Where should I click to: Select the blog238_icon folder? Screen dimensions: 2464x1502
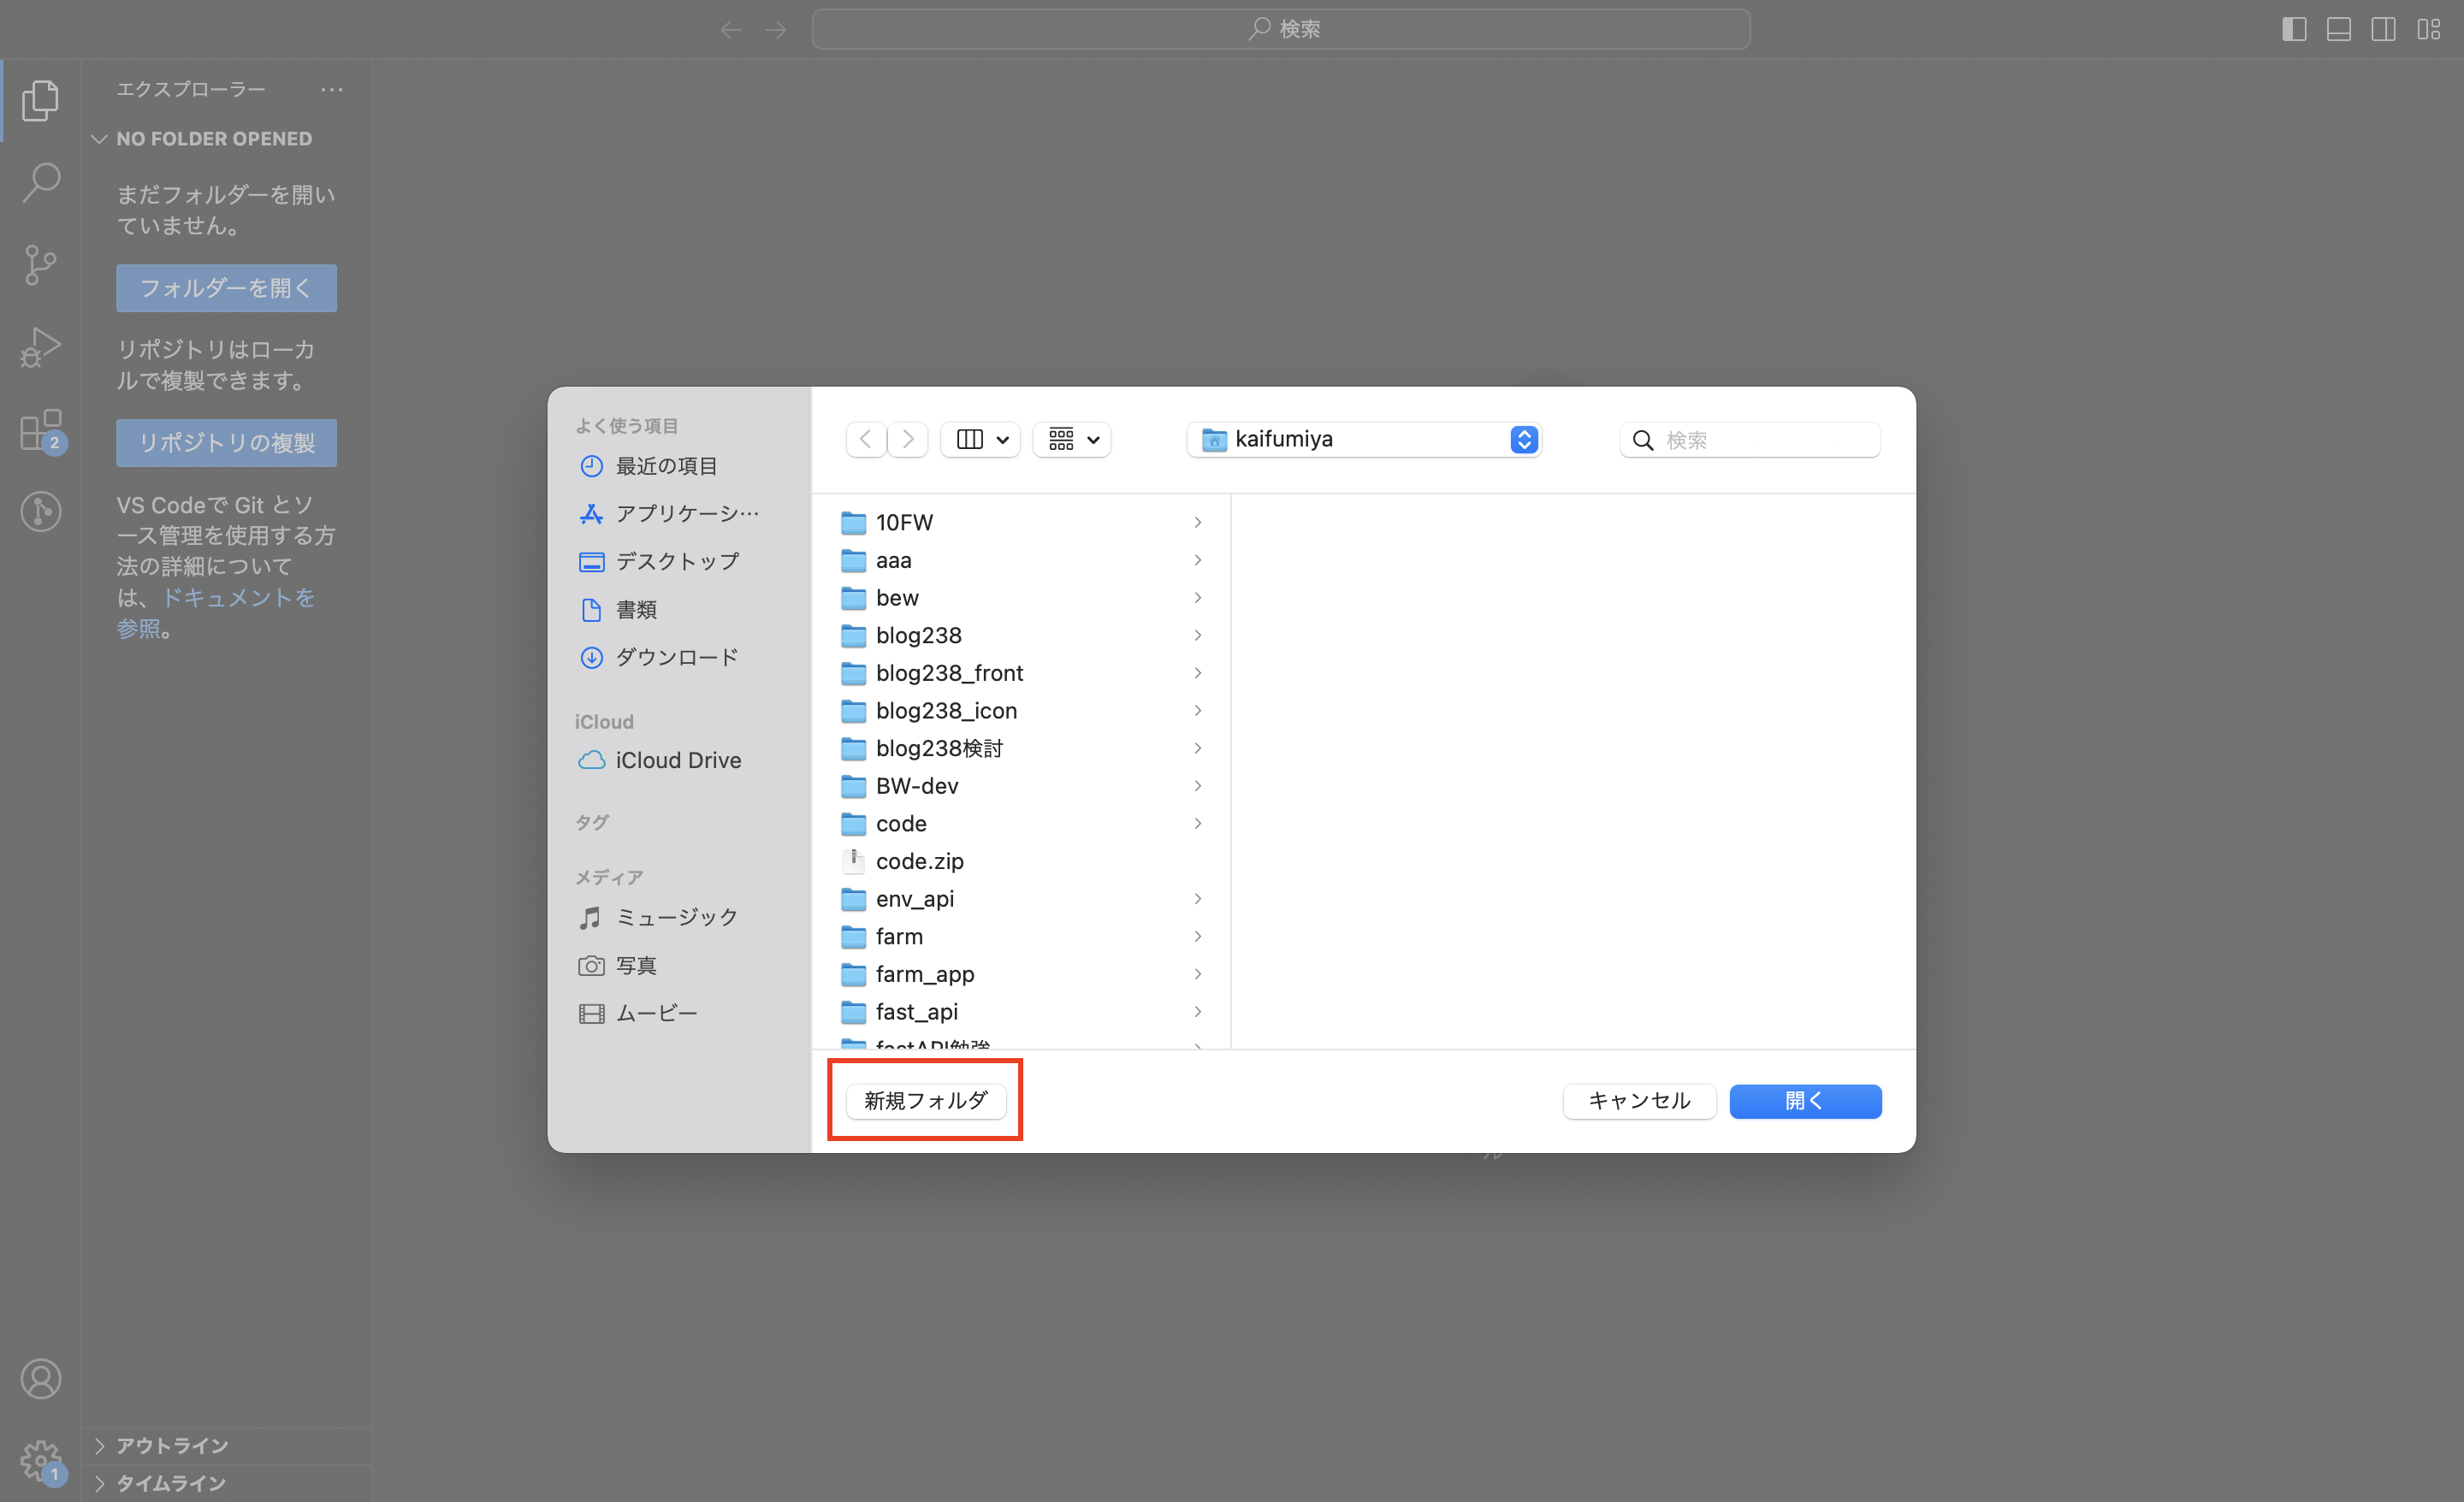[1021, 711]
